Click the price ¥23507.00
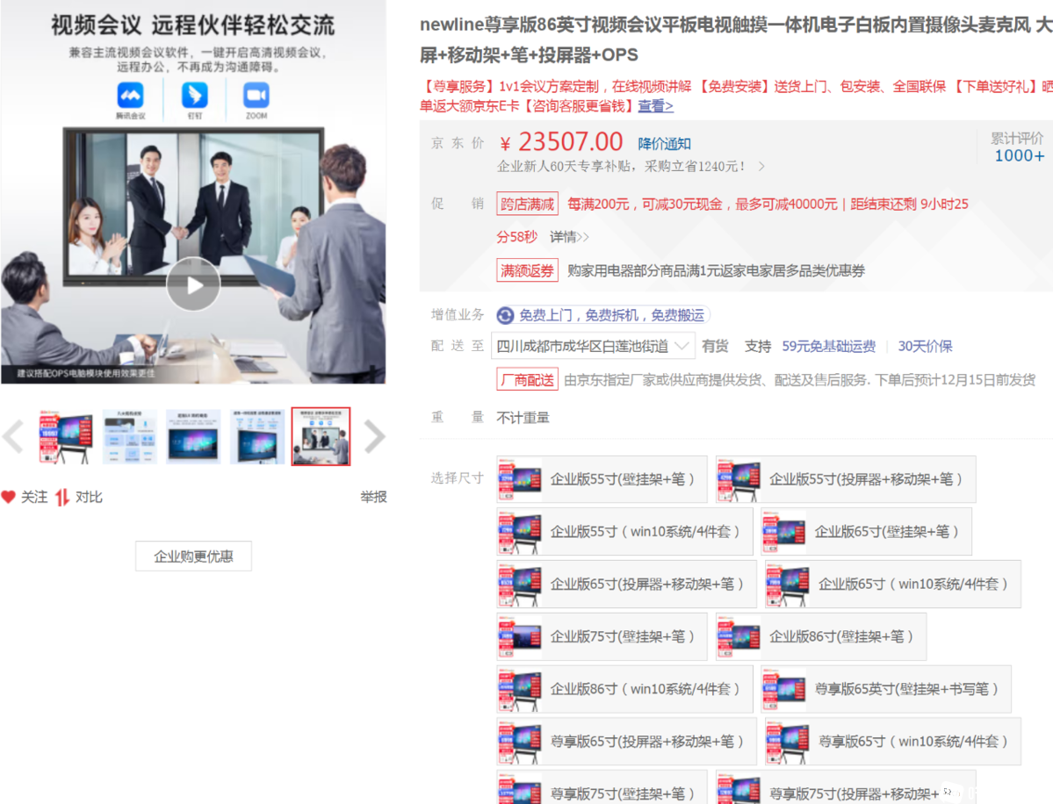Image resolution: width=1053 pixels, height=804 pixels. click(561, 142)
